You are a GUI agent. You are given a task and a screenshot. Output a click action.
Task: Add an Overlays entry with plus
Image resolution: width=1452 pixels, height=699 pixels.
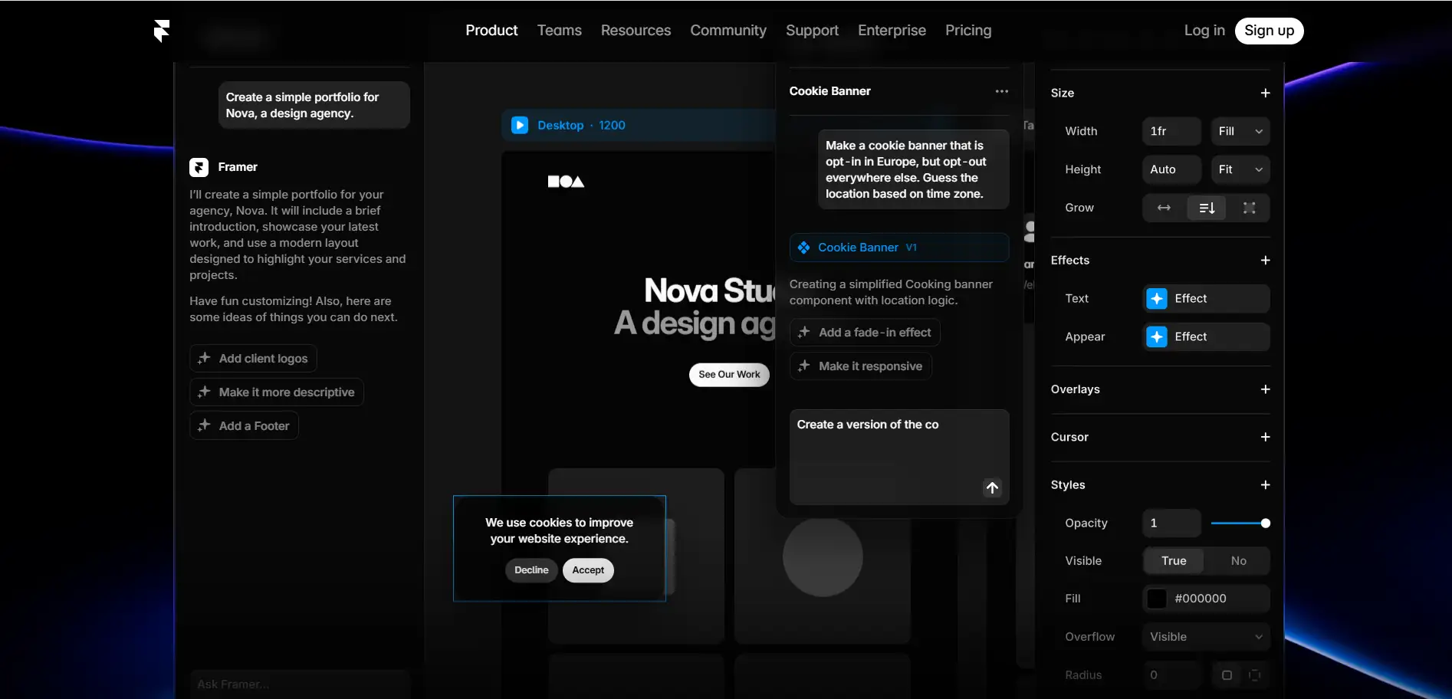(1265, 389)
